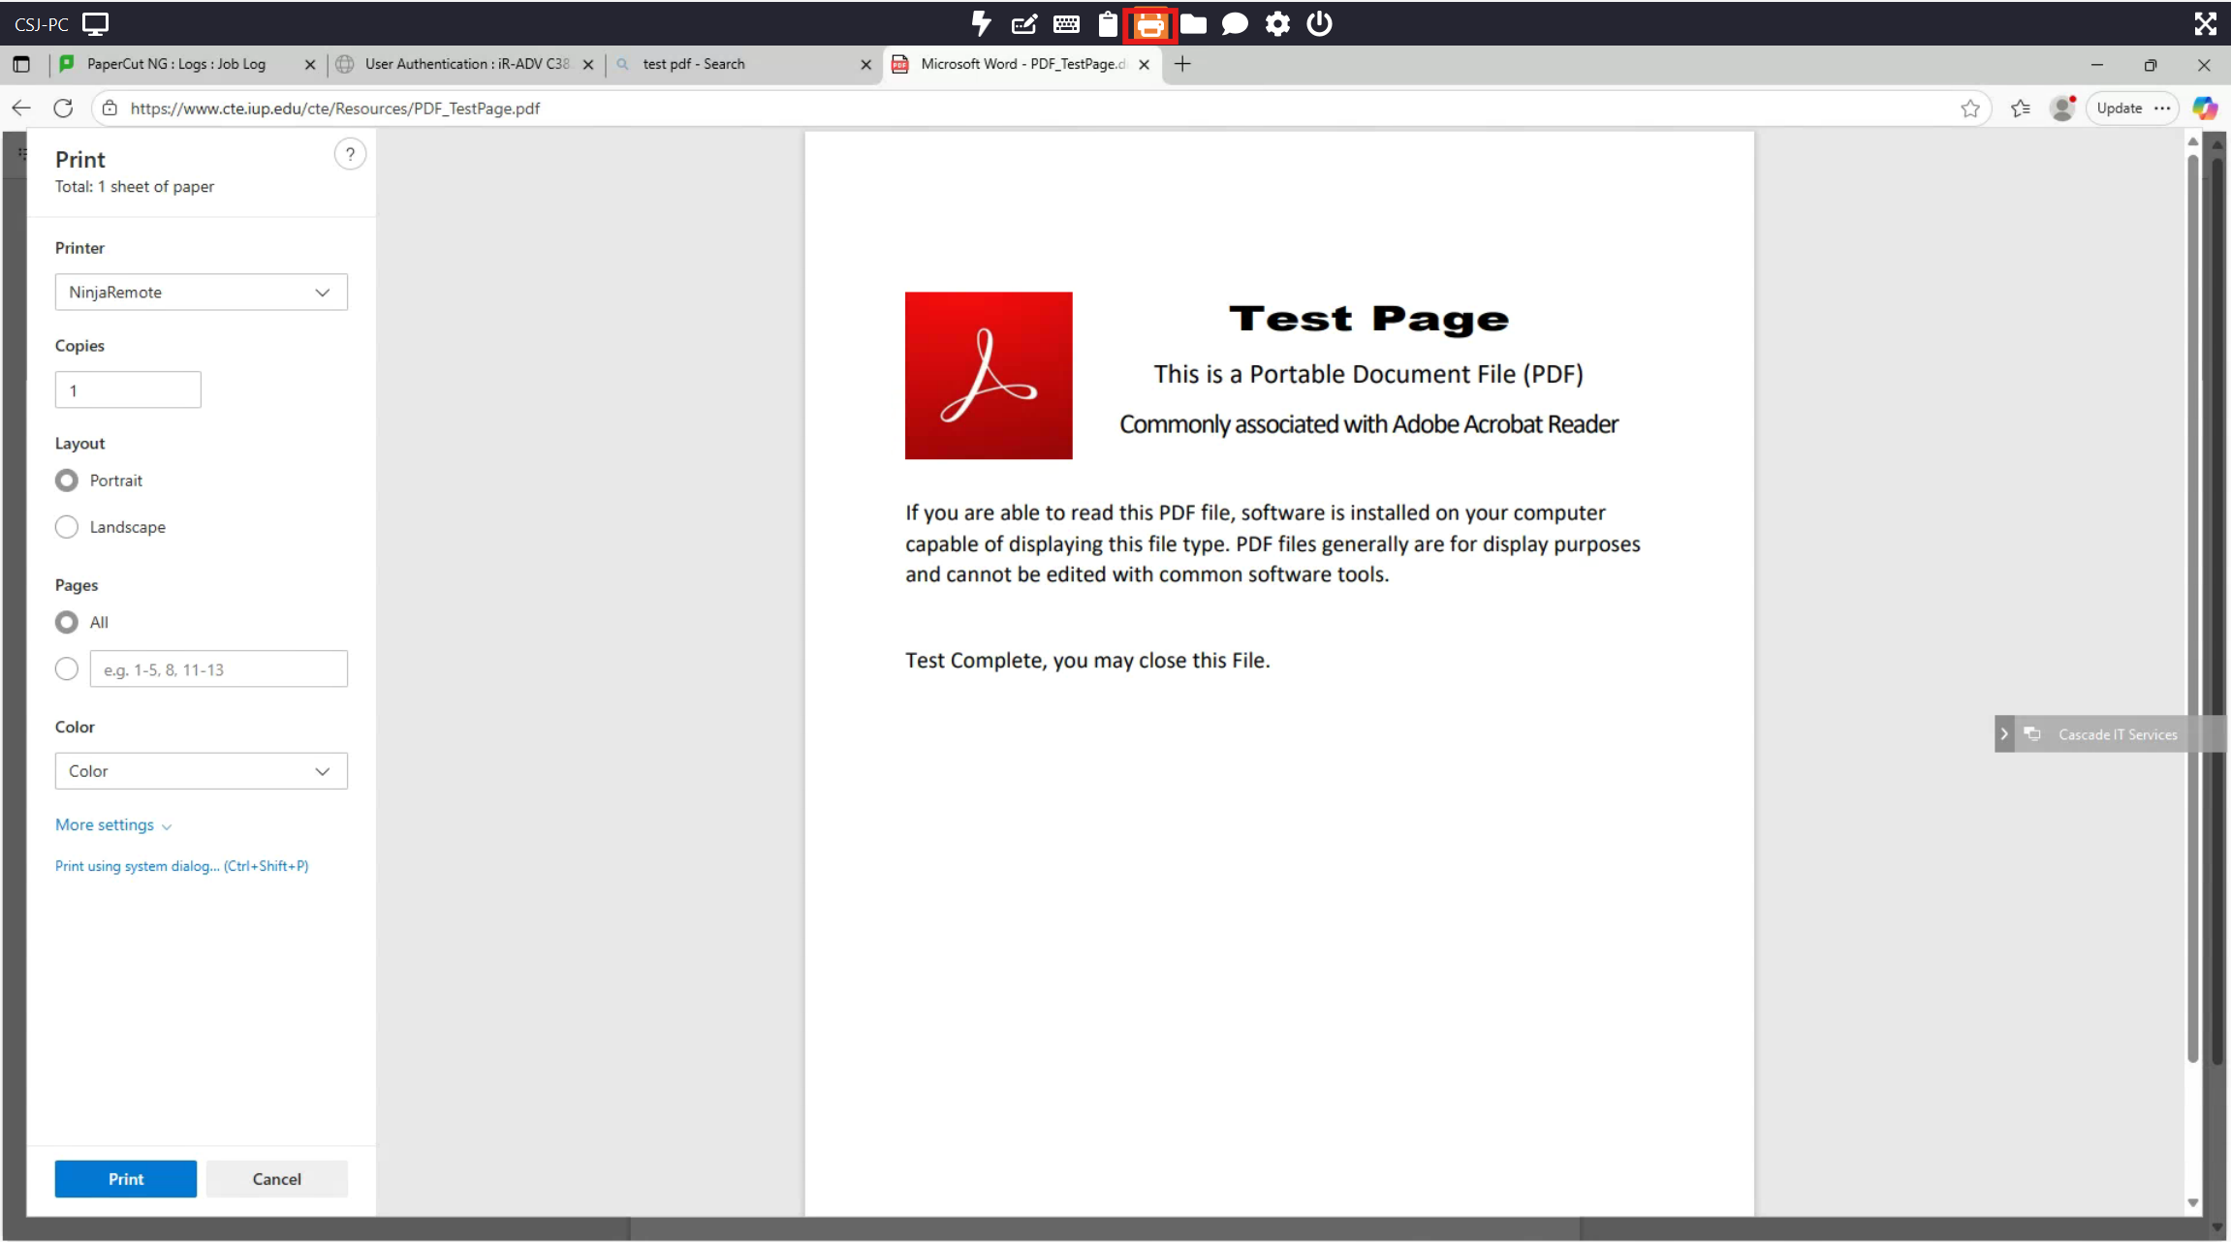This screenshot has width=2231, height=1242.
Task: Open the chat bubble icon
Action: [x=1235, y=24]
